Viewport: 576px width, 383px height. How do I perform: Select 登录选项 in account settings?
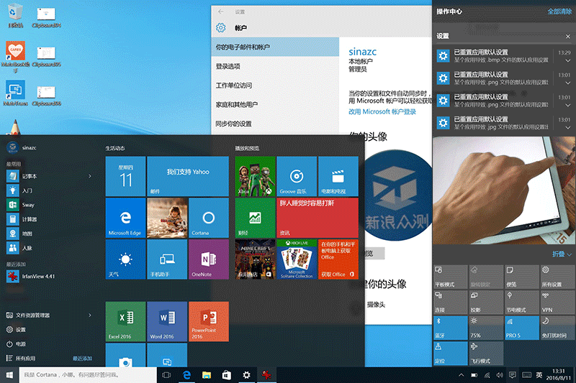(x=228, y=66)
